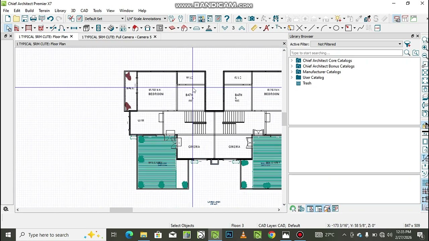
Task: Switch to Full Camera - Camera 5 tab
Action: [x=117, y=37]
